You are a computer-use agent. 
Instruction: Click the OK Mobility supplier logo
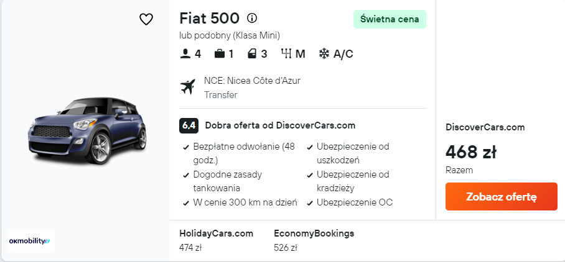point(32,240)
